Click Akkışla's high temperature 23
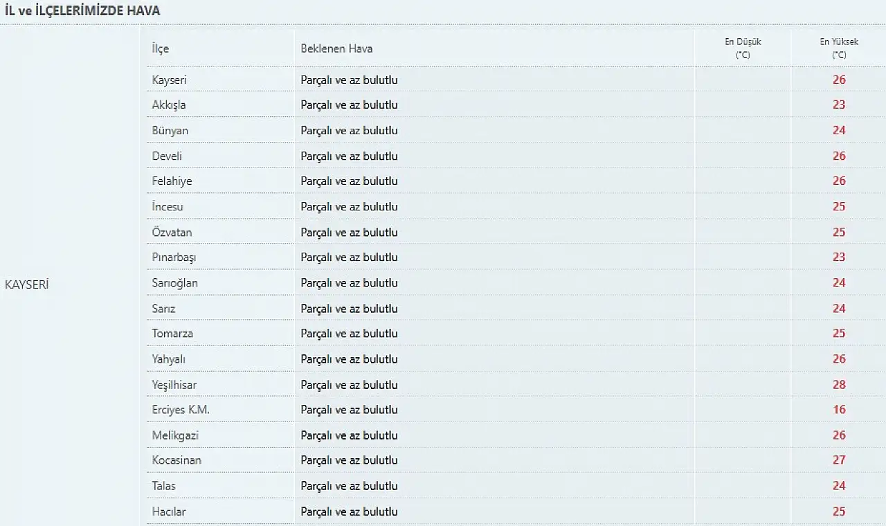Screen dimensions: 886x526 pyautogui.click(x=839, y=105)
